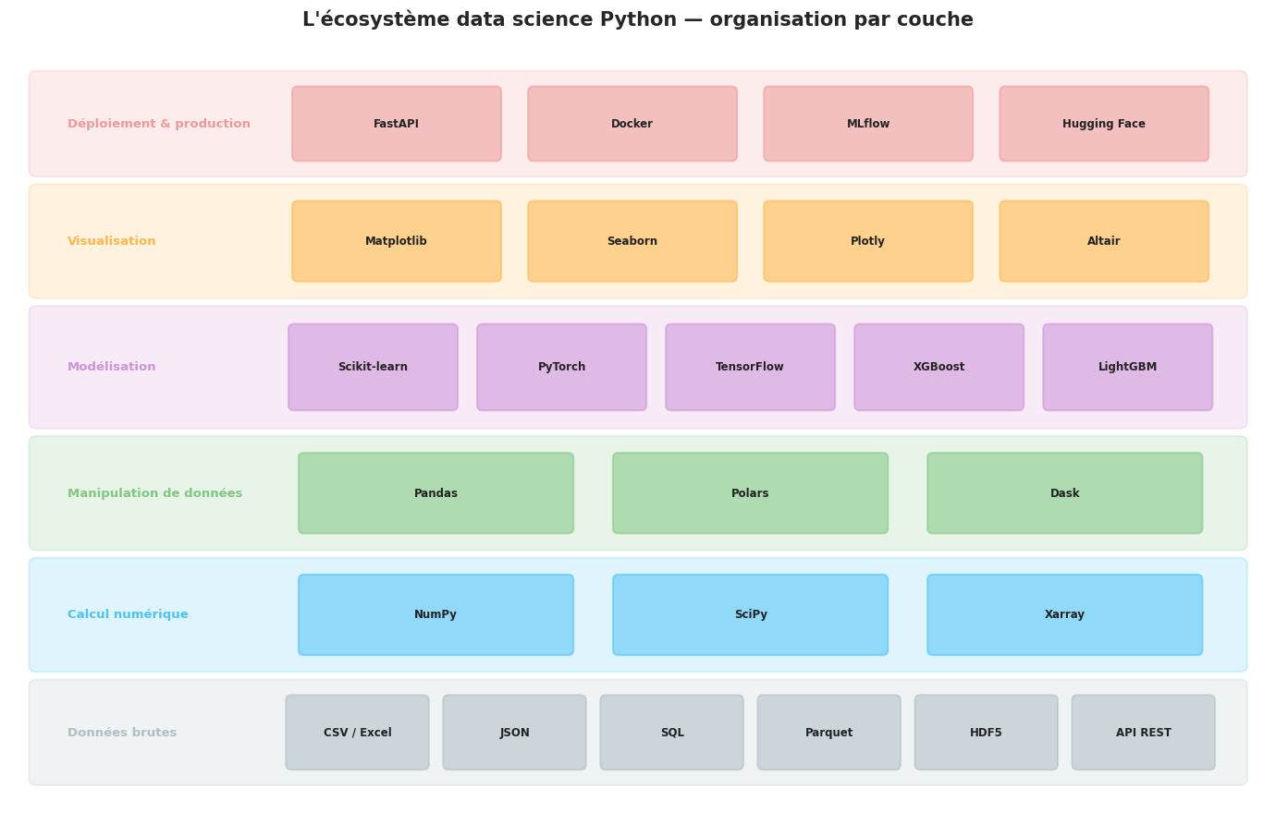Screen dimensions: 1276x813
Task: Select the Xarray block
Action: 1064,614
